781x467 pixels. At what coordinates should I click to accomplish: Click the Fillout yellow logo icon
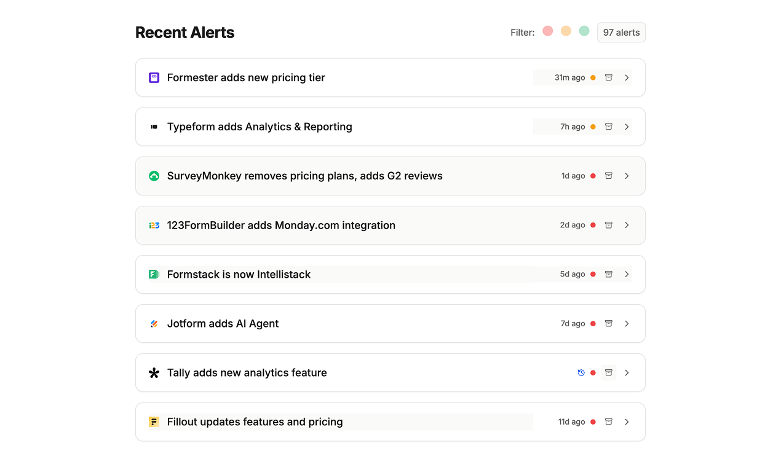154,422
